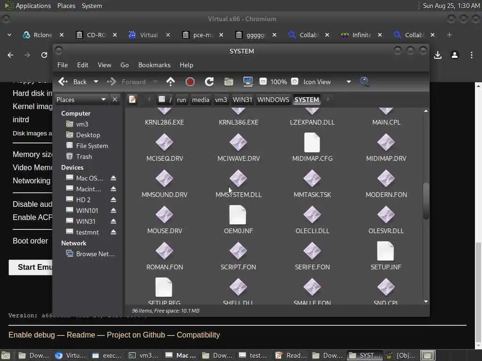
Task: Open Browse Network in sidebar
Action: pyautogui.click(x=91, y=254)
